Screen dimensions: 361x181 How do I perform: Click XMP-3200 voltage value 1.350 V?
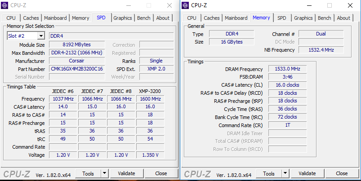(x=150, y=155)
